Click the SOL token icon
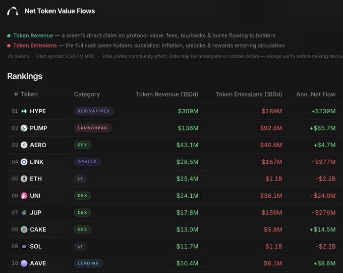This screenshot has height=273, width=343. click(24, 247)
